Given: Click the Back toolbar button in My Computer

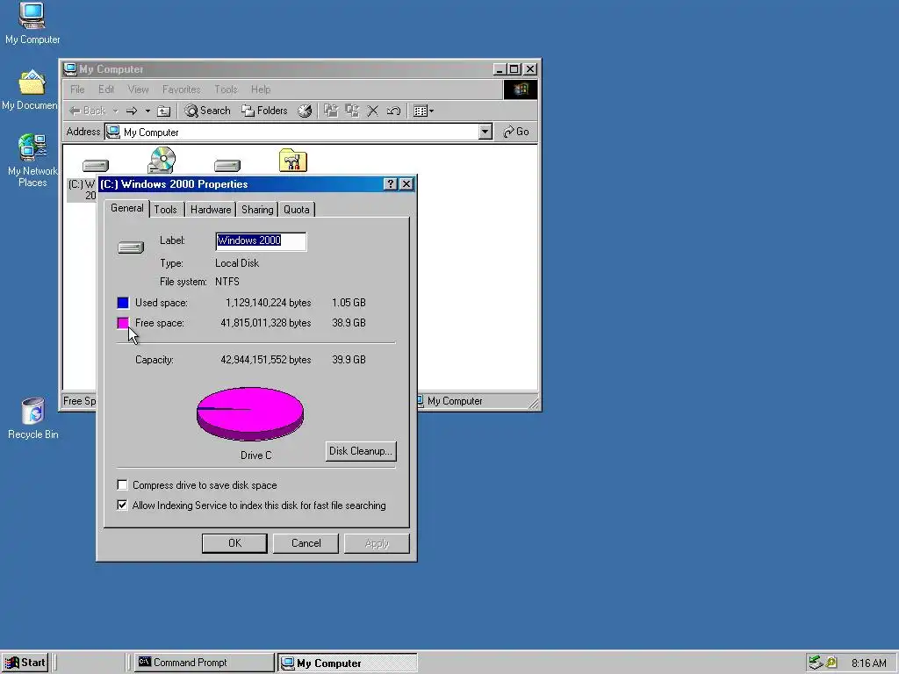Looking at the screenshot, I should click(x=87, y=111).
